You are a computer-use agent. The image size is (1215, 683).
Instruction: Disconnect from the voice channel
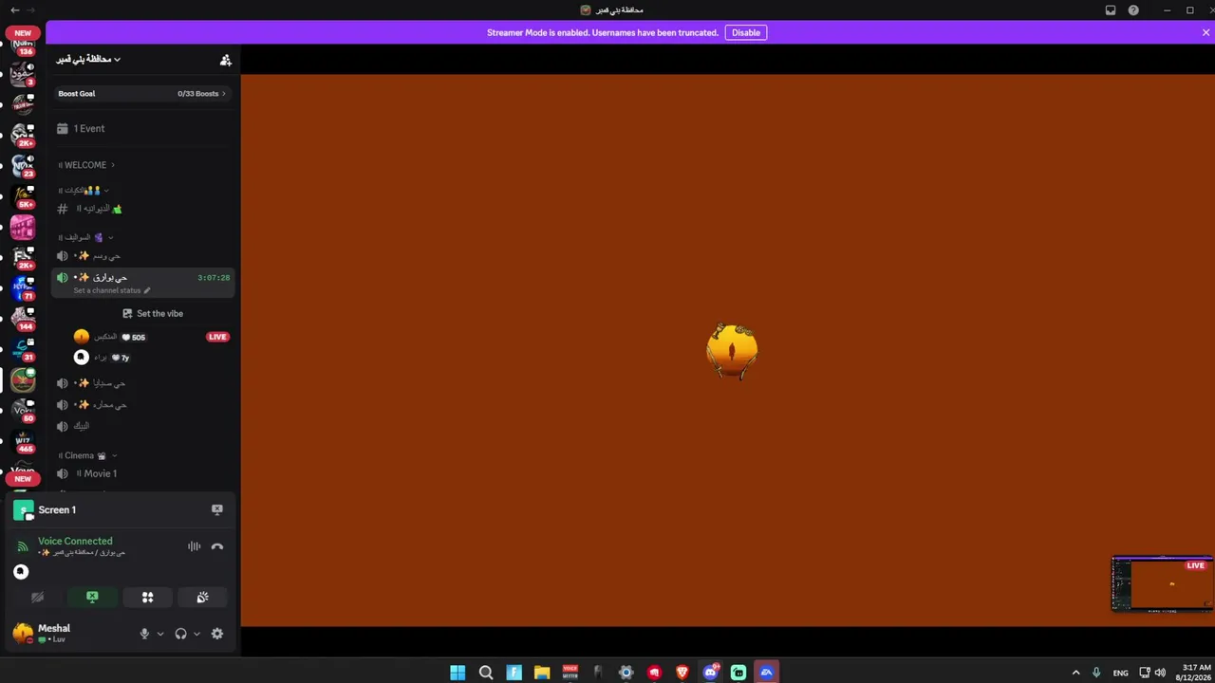pyautogui.click(x=217, y=546)
